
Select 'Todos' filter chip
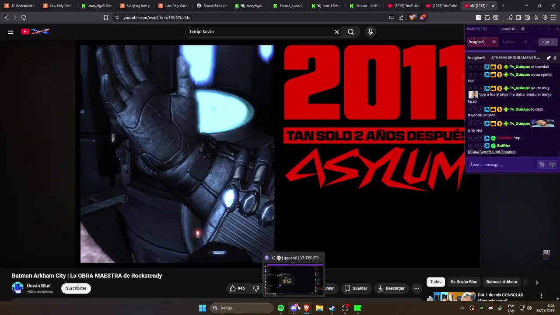[x=436, y=282]
